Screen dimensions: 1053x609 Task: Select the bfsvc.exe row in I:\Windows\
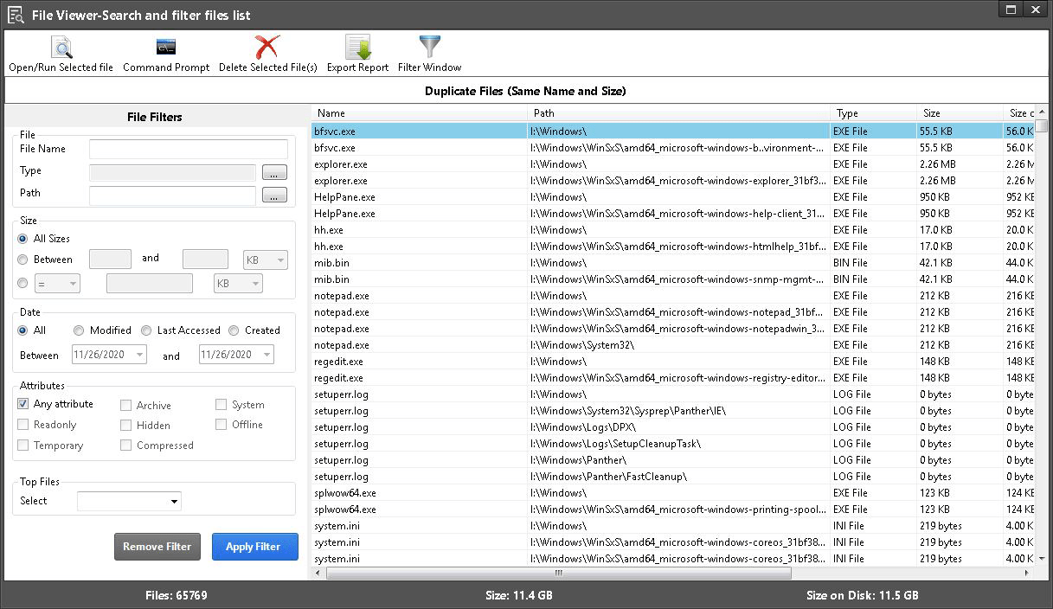pyautogui.click(x=673, y=131)
